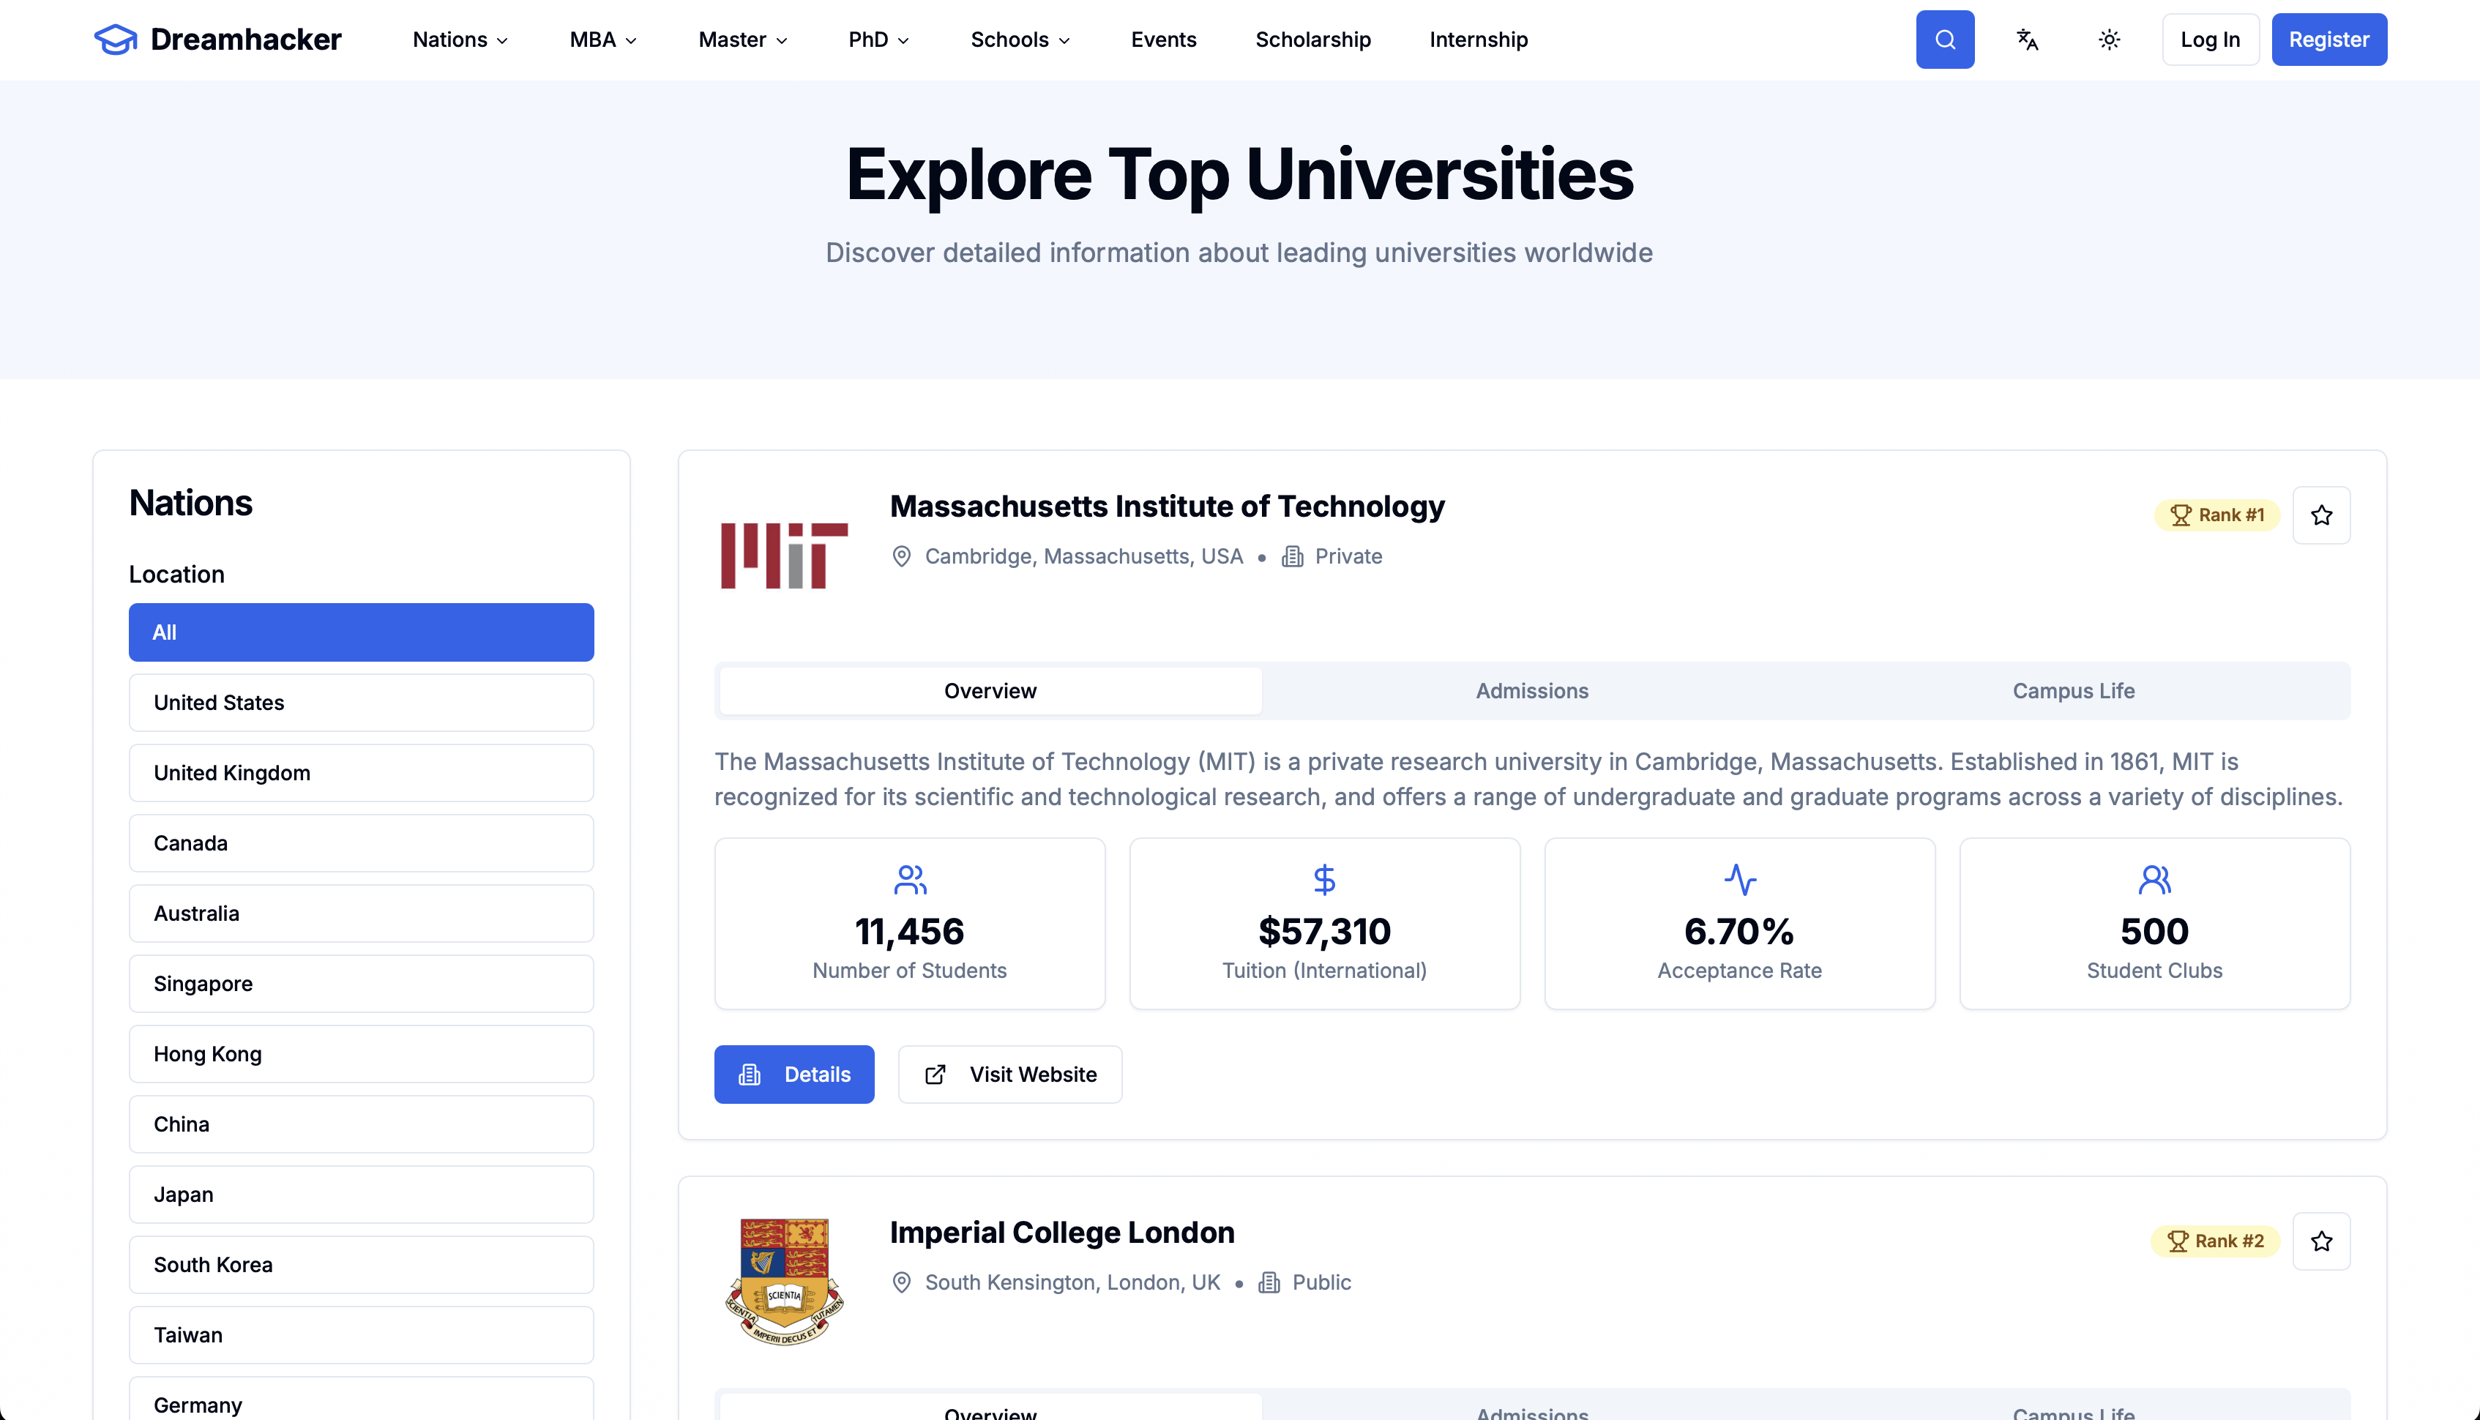2480x1420 pixels.
Task: Filter by Singapore
Action: [x=361, y=983]
